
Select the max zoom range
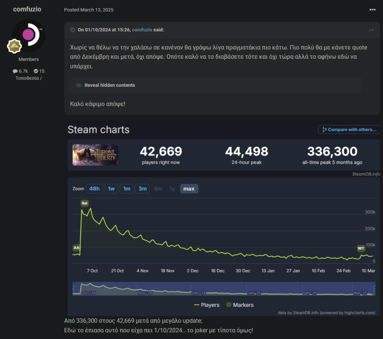pyautogui.click(x=189, y=189)
